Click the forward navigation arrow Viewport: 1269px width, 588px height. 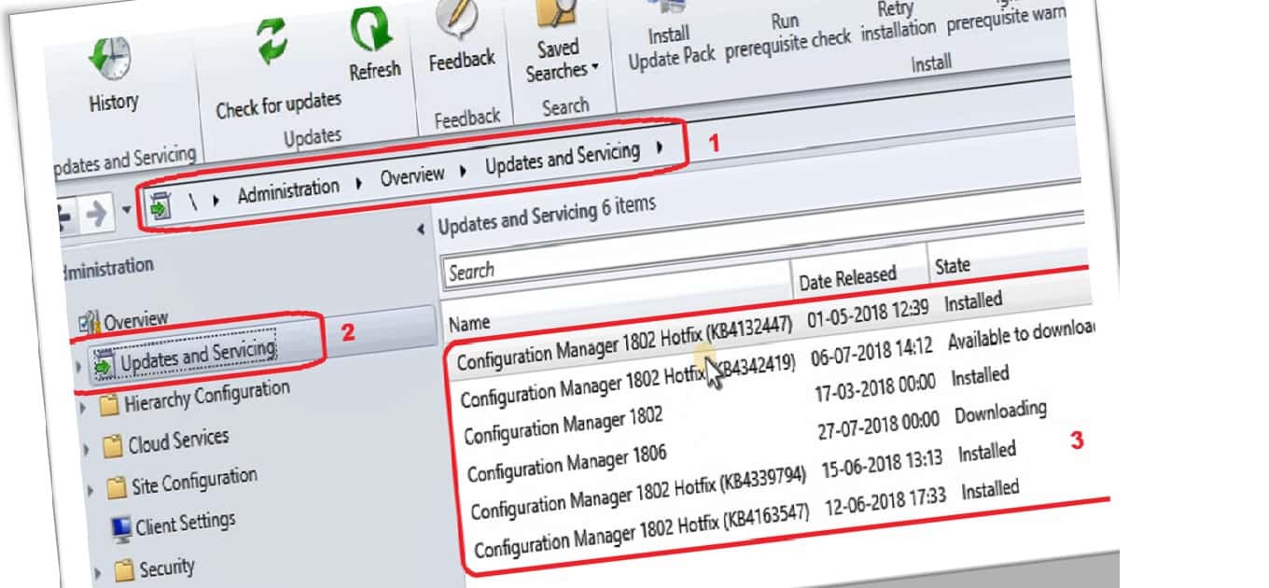click(x=95, y=214)
